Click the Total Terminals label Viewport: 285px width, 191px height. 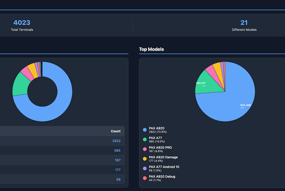pyautogui.click(x=22, y=30)
